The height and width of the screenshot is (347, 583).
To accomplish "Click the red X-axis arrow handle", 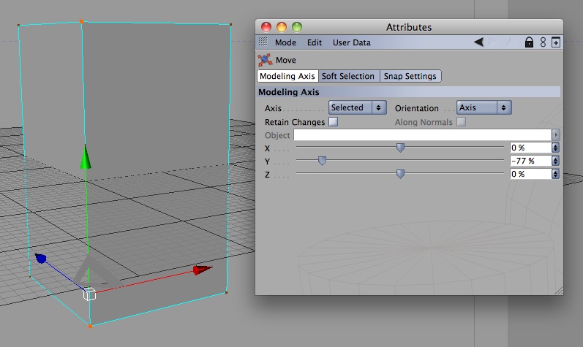I will (203, 270).
